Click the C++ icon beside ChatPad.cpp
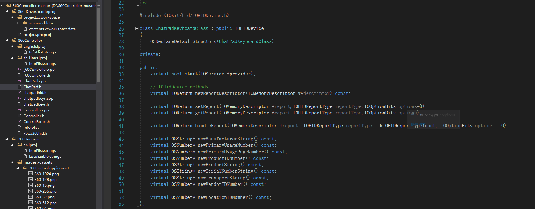 (x=20, y=81)
